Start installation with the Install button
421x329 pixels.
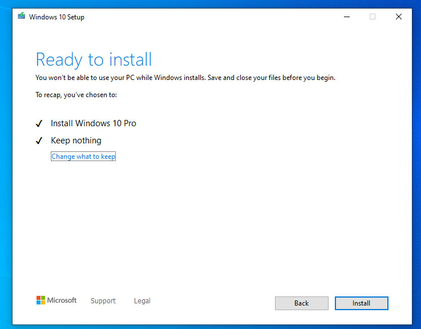(x=362, y=303)
